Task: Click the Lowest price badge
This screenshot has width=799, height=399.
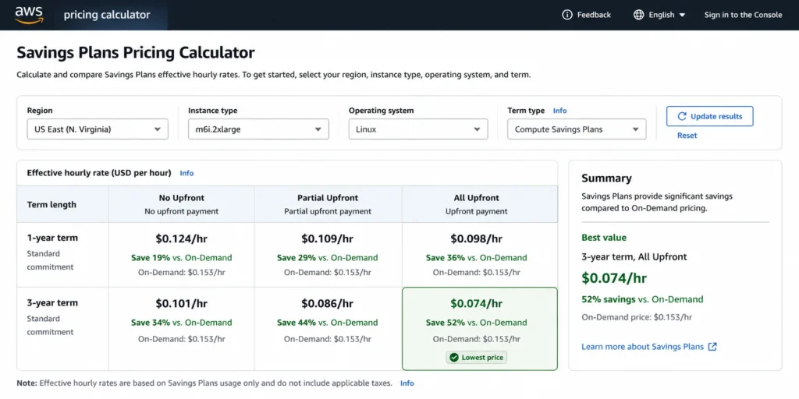Action: (477, 358)
